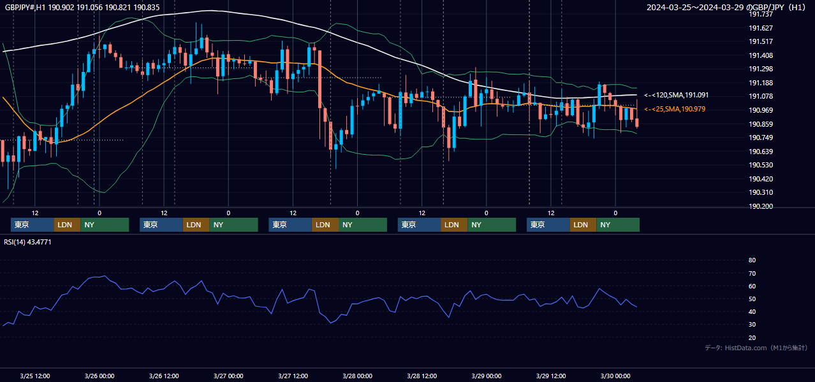This screenshot has height=382, width=815.
Task: Click the 3/28 12:00 date label
Action: 422,376
